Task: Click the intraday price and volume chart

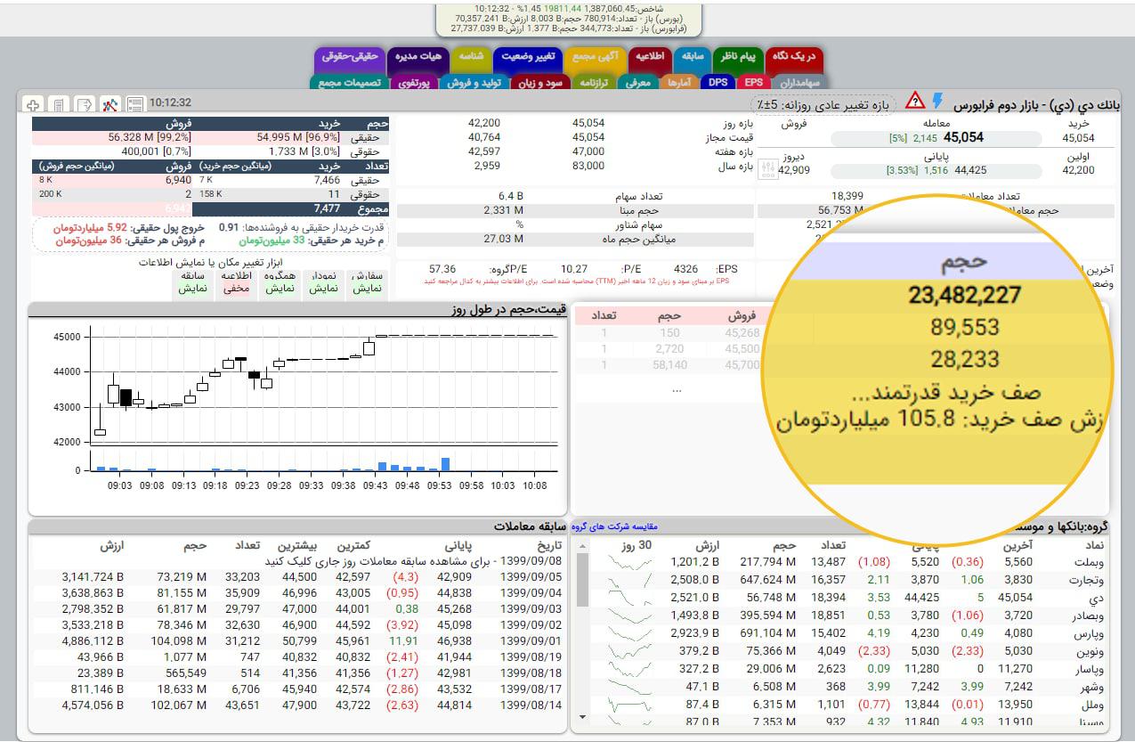Action: 296,408
